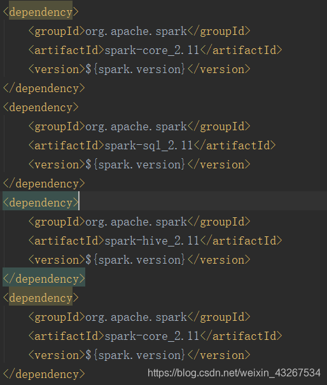Image resolution: width=327 pixels, height=385 pixels.
Task: Click the closing </artifactId> tag on the spark-hive line
Action: (241, 241)
